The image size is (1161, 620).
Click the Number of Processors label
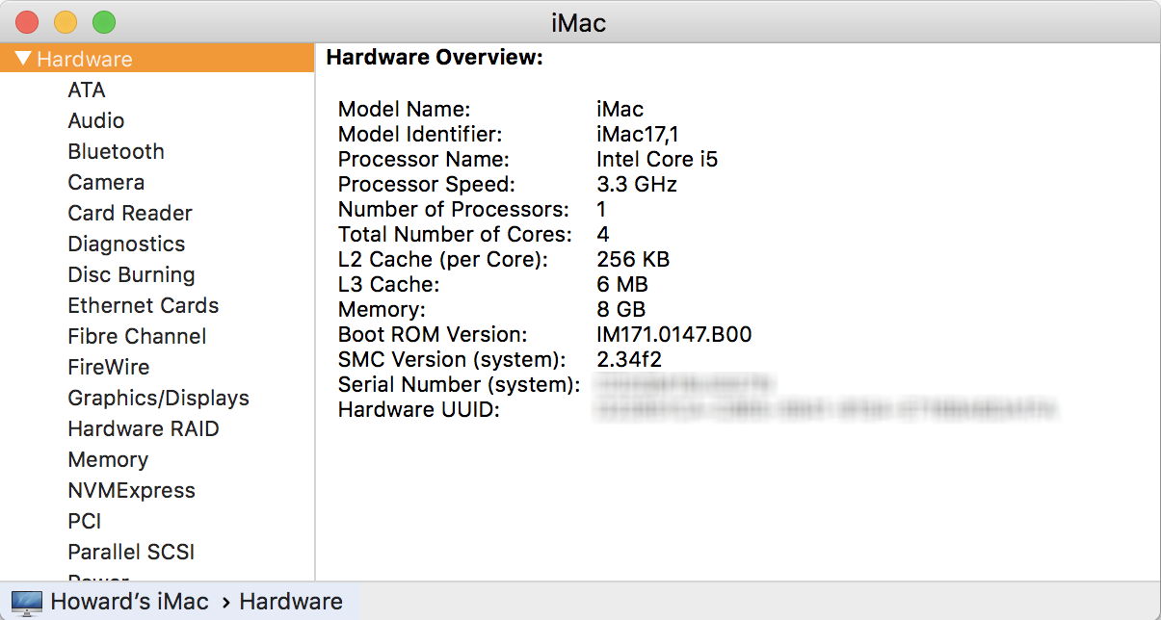[454, 209]
